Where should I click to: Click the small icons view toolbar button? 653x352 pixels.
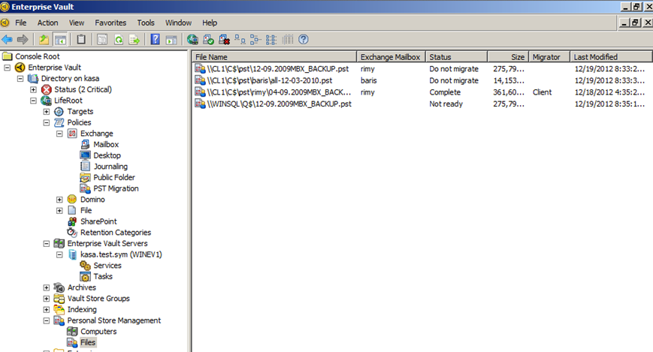point(255,40)
